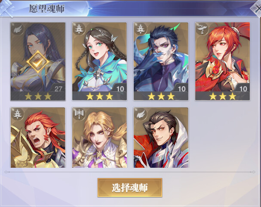The height and width of the screenshot is (207, 261).
Task: Select the blonde woman in gold armor
Action: (x=99, y=138)
